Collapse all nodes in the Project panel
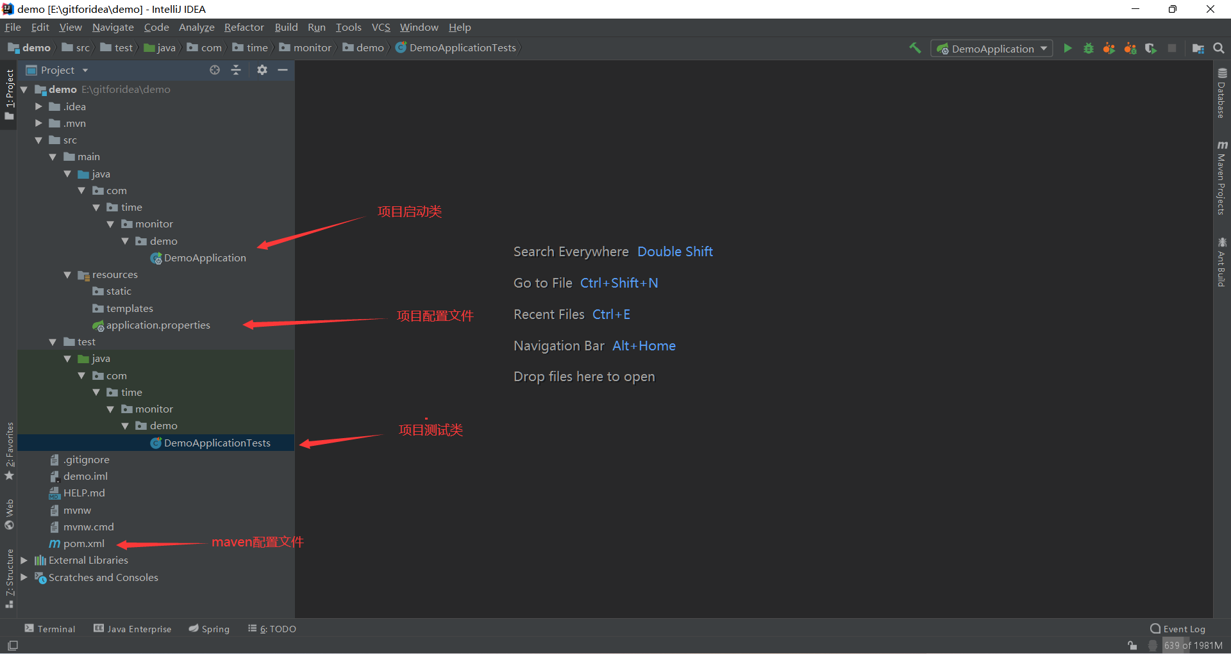The image size is (1231, 654). click(x=236, y=70)
